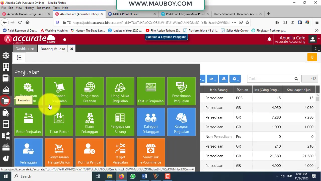This screenshot has height=181, width=321.
Task: Open the Pesanan Penjualan tile
Action: (x=59, y=91)
